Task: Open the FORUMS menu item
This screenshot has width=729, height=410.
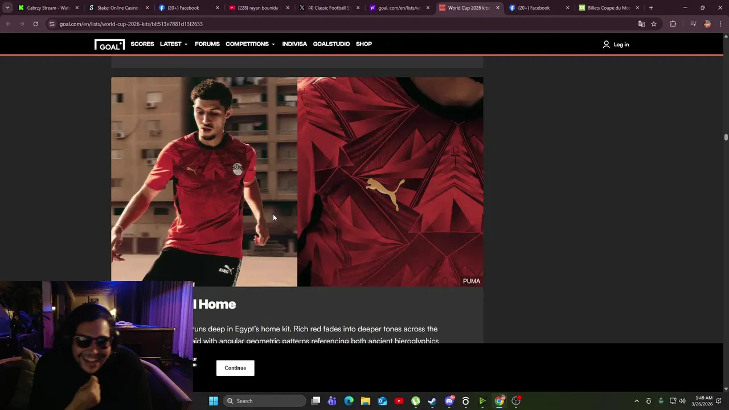Action: pos(207,44)
